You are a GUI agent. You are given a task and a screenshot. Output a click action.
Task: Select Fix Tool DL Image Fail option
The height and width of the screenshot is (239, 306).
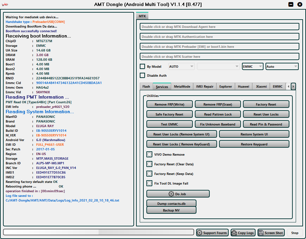pos(149,183)
